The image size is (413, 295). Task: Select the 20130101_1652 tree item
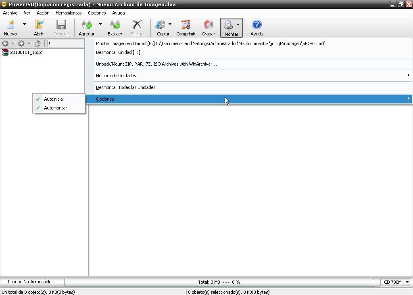click(x=26, y=52)
